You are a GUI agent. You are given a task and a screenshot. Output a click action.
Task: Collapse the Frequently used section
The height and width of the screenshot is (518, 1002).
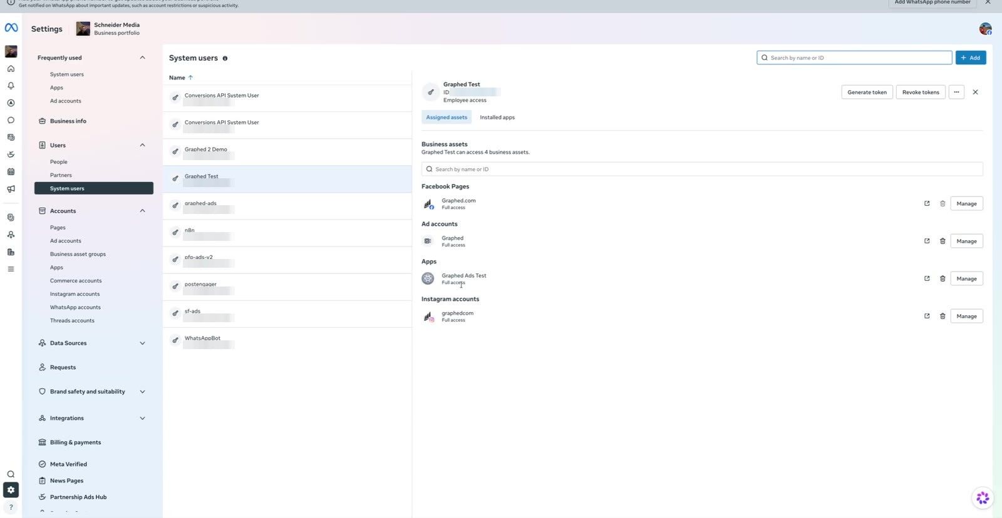(142, 58)
